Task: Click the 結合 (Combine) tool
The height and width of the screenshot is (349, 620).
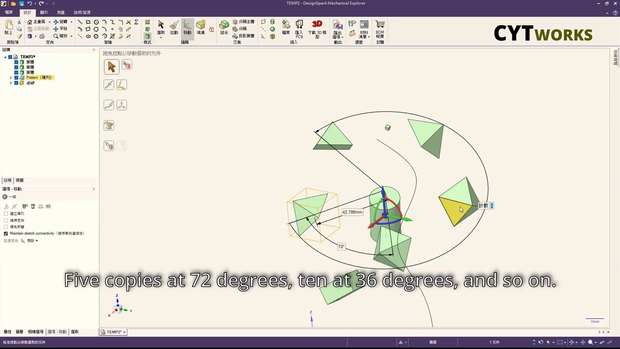Action: (224, 27)
